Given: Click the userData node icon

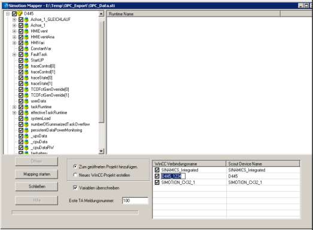Looking at the screenshot, I should (x=26, y=101).
